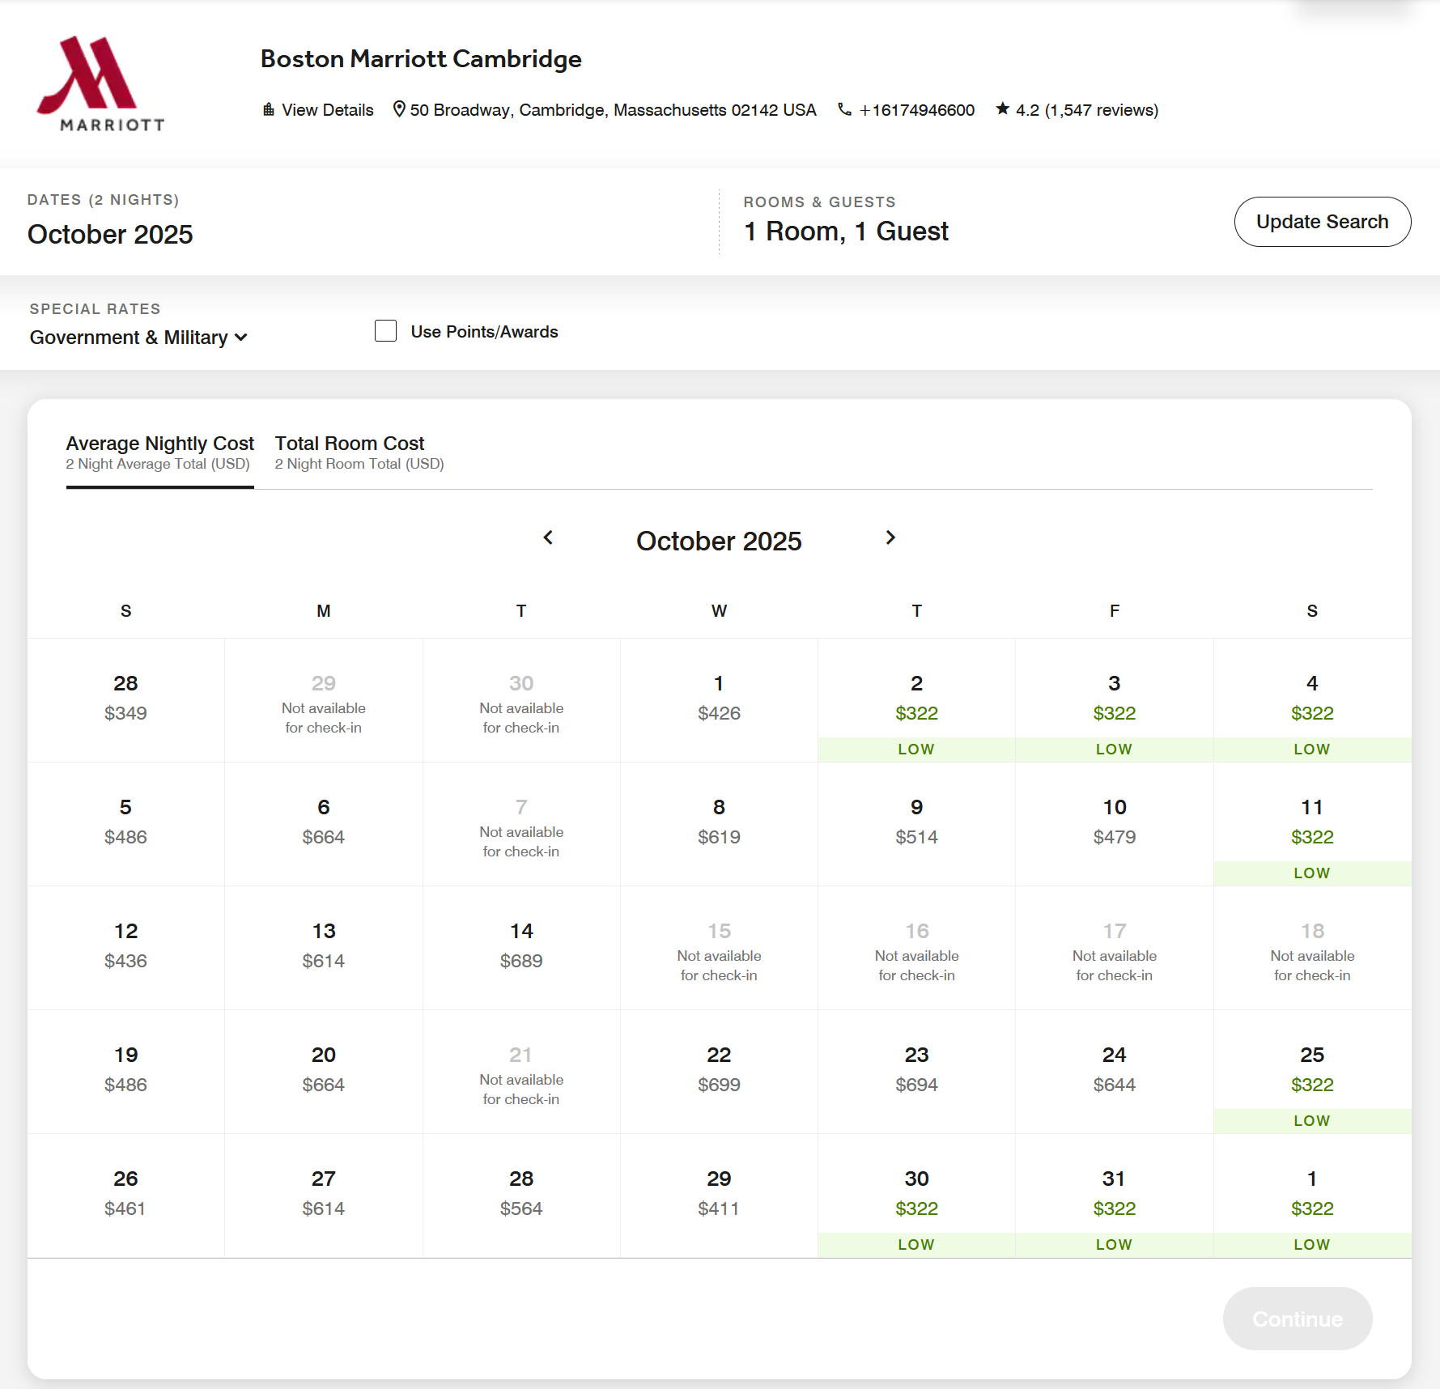Open the Government & Military rates dropdown
Screen dimensions: 1440x1389
[130, 338]
